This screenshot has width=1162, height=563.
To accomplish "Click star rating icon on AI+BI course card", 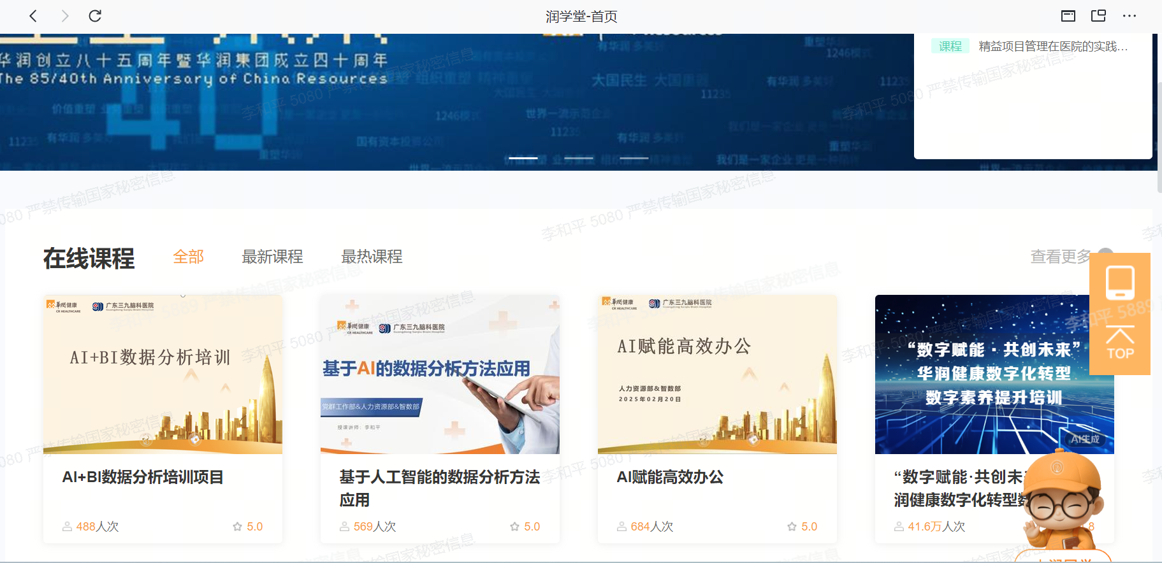I will 238,527.
